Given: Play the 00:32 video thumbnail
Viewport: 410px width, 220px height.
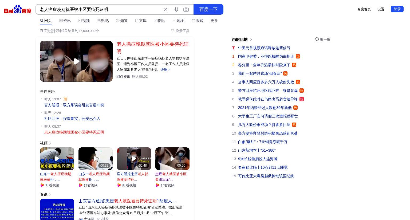Looking at the screenshot, I should 96,159.
